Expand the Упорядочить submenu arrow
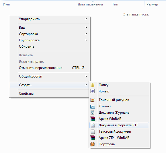Viewport: 166px width, 153px height. [x=86, y=19]
